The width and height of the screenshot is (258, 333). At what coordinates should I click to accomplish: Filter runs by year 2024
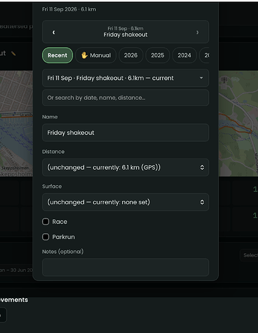pyautogui.click(x=184, y=55)
